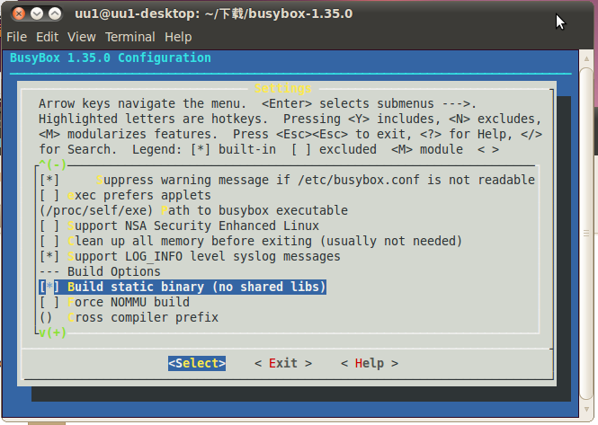Open the Help menu in menu bar

[x=178, y=37]
